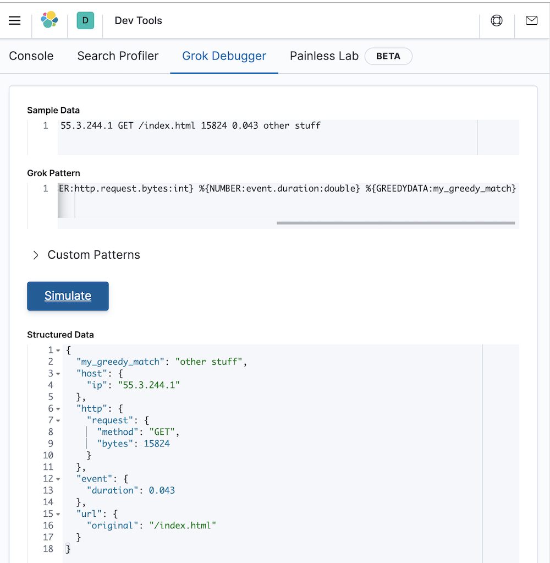Click the 0.043 duration value
This screenshot has width=550, height=563.
click(x=162, y=490)
